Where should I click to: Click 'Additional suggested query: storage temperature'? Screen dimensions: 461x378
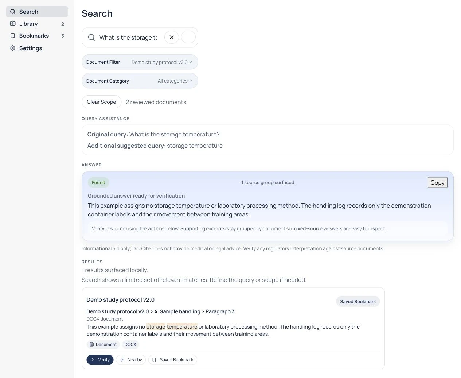coord(155,146)
